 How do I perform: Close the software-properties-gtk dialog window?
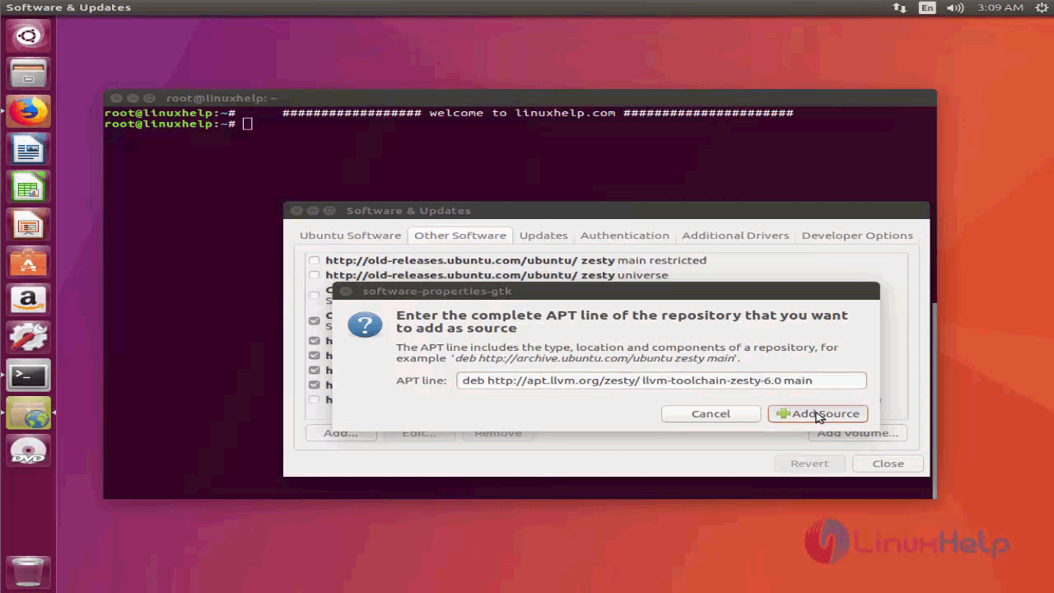coord(346,291)
